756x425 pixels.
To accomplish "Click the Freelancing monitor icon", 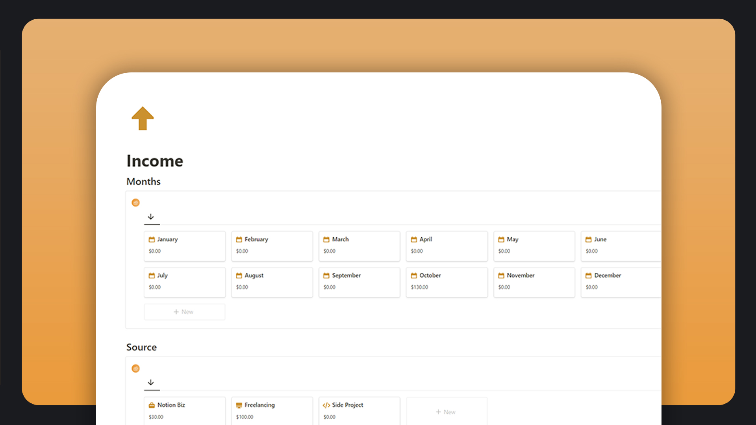I will tap(239, 405).
